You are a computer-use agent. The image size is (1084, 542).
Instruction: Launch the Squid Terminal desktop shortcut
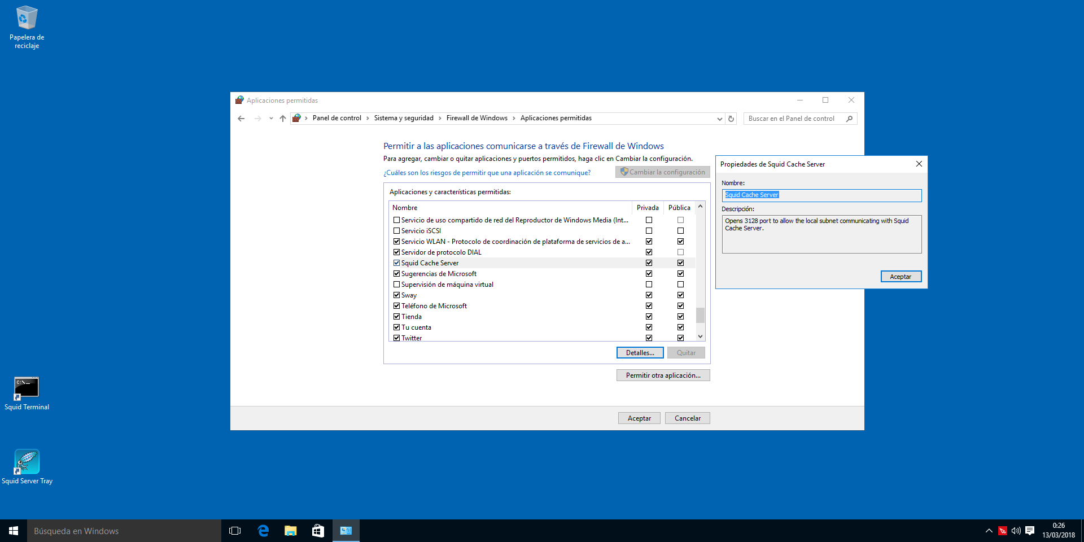point(27,388)
